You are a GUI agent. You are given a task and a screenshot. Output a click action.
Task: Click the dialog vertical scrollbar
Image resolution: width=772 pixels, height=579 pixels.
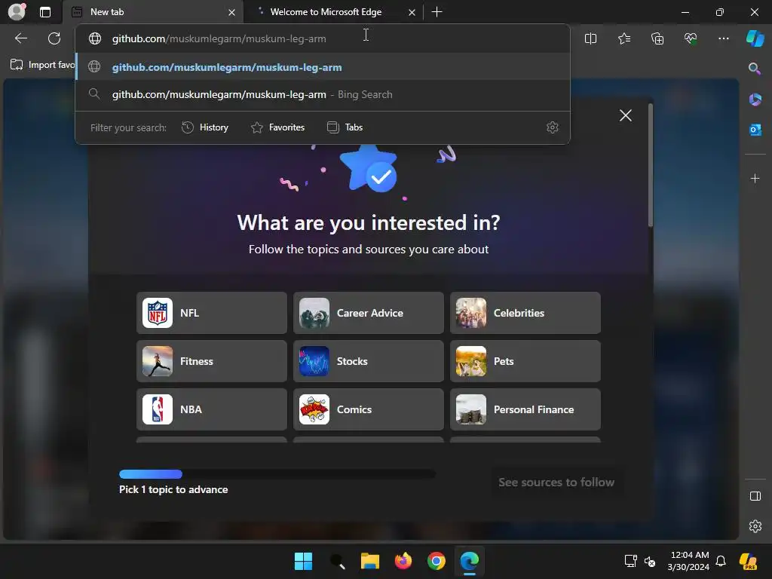point(651,165)
